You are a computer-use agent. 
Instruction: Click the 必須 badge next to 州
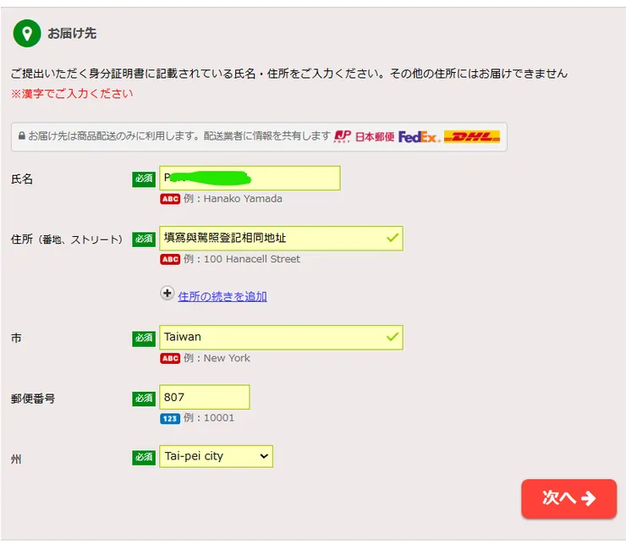[144, 457]
